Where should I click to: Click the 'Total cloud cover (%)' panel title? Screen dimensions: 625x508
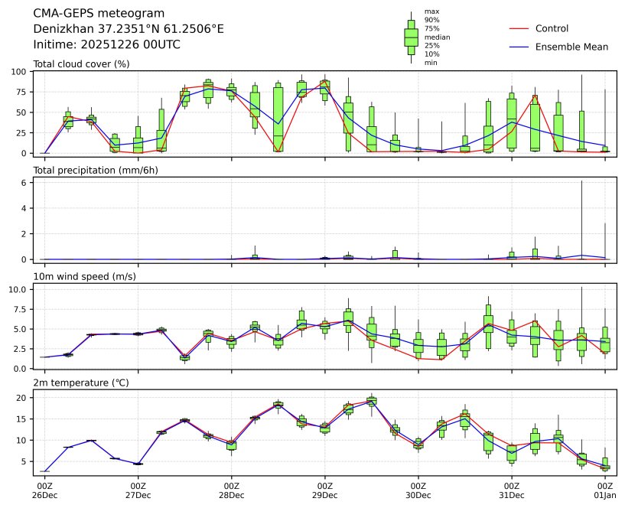pyautogui.click(x=81, y=63)
